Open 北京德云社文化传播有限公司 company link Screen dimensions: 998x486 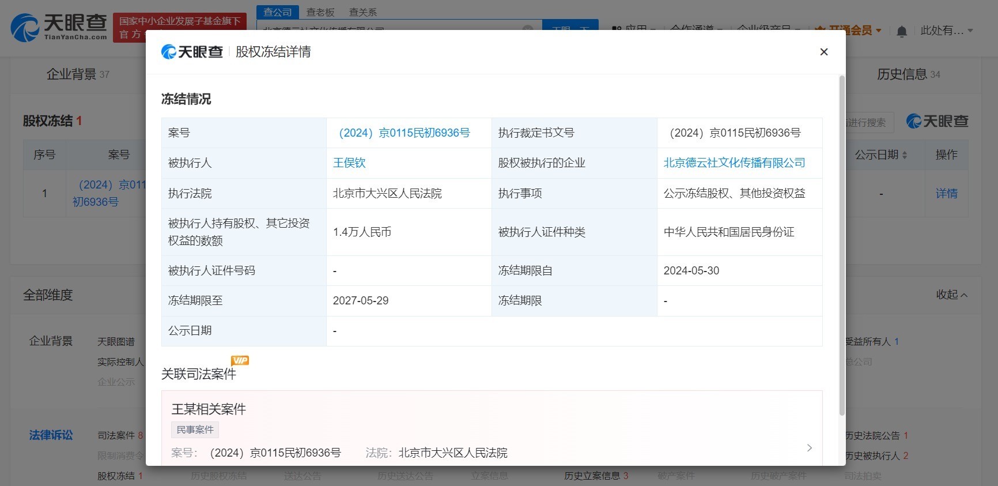coord(734,163)
